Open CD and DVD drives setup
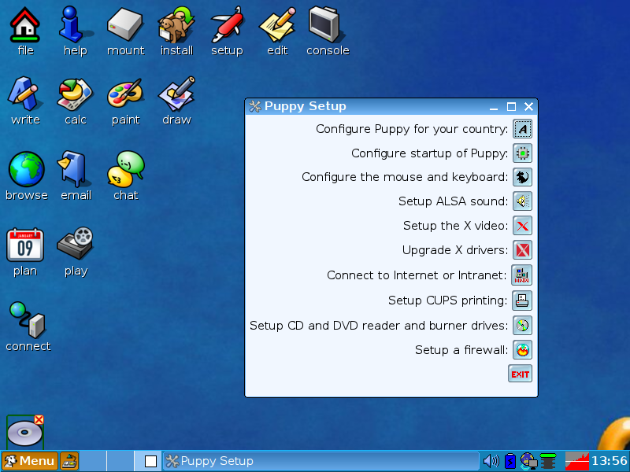Viewport: 630px width, 472px height. click(x=521, y=325)
